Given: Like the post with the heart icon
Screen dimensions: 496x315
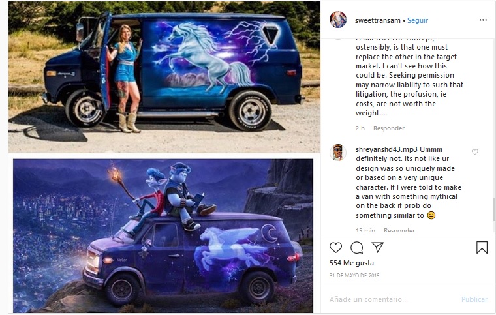Looking at the screenshot, I should (x=335, y=247).
